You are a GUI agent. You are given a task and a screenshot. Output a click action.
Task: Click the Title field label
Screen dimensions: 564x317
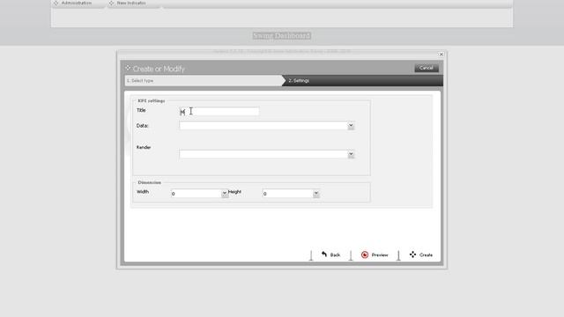coord(141,110)
